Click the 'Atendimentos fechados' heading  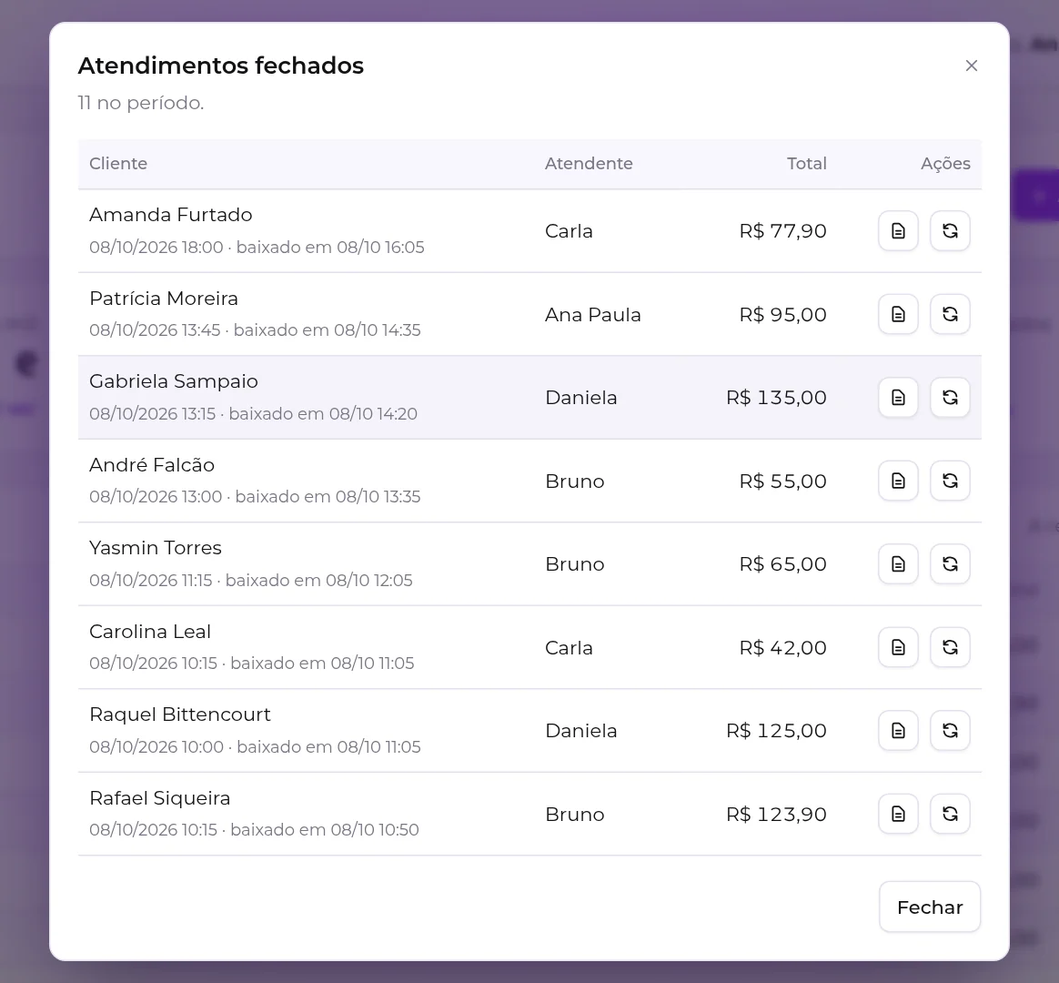point(221,66)
